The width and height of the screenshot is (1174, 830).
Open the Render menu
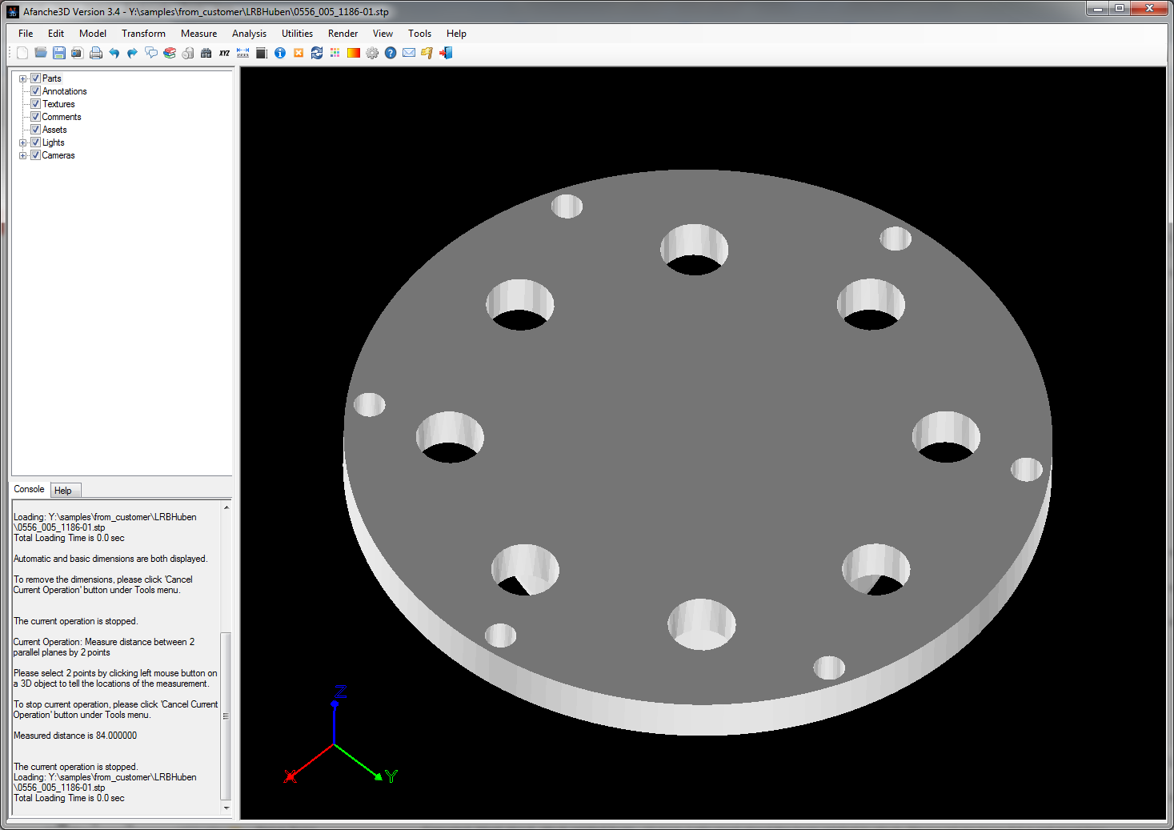point(343,34)
